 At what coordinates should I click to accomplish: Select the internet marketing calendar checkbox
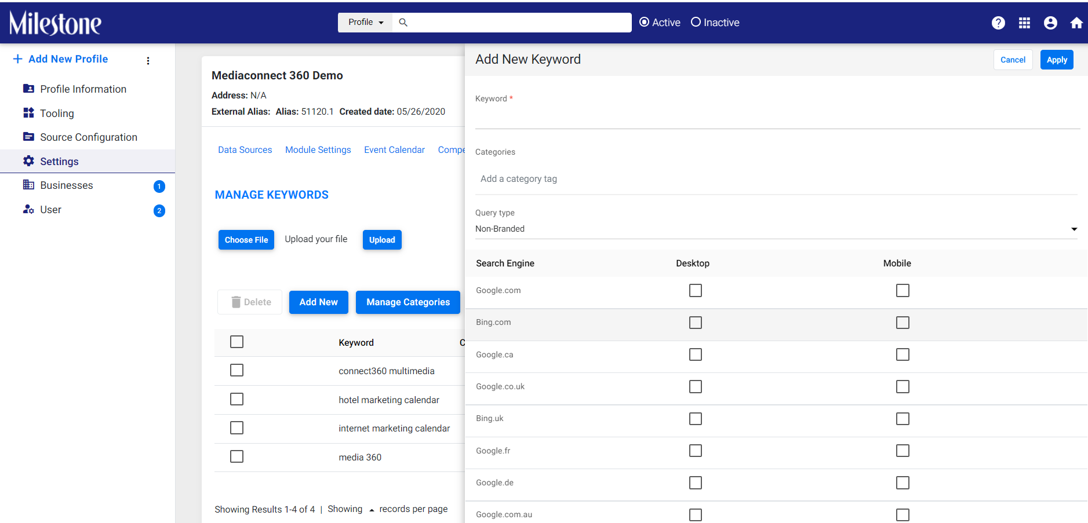236,427
